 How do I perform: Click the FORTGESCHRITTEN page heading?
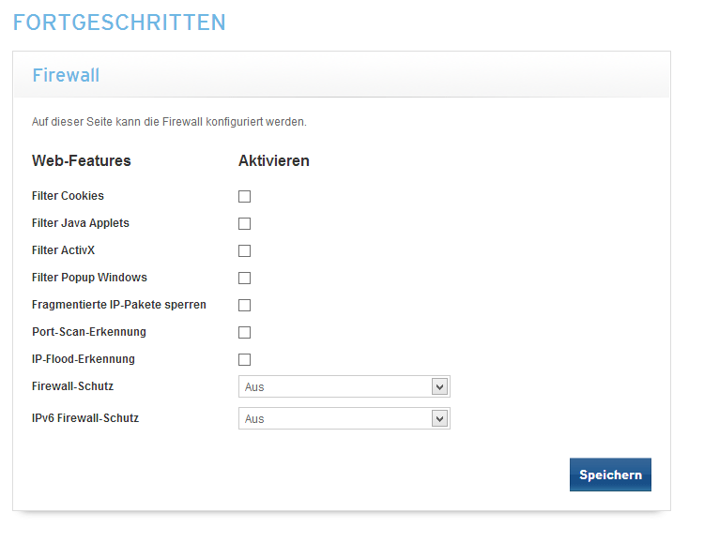point(119,23)
